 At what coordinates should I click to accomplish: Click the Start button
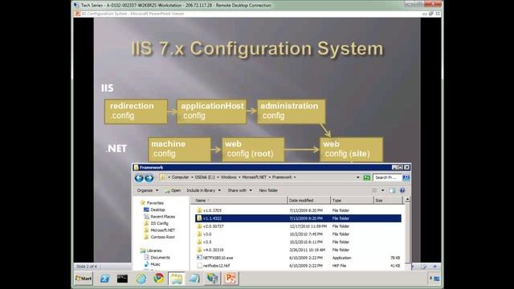point(84,279)
